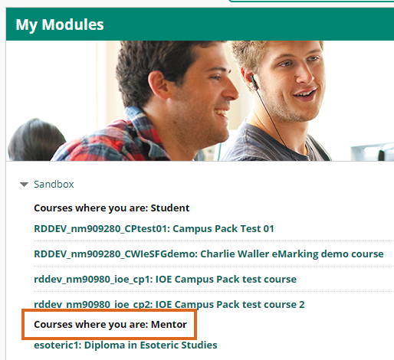394x360 pixels.
Task: Open the Sandbox category link
Action: point(54,184)
